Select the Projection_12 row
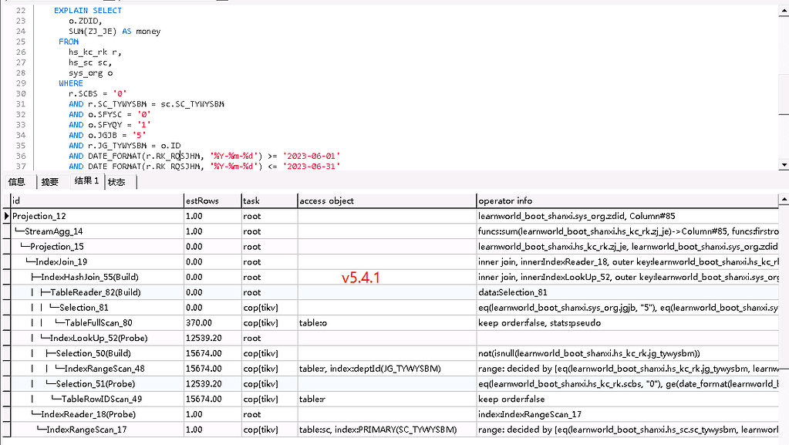This screenshot has width=789, height=445. coord(46,216)
